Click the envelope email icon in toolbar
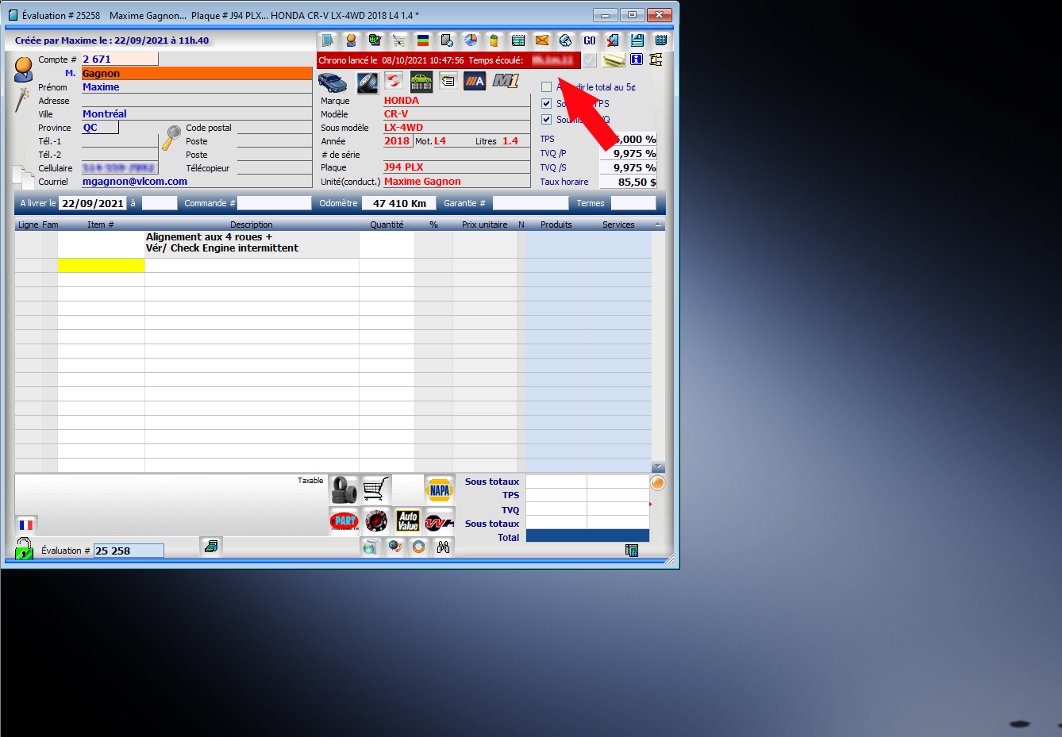The height and width of the screenshot is (737, 1062). click(x=541, y=40)
